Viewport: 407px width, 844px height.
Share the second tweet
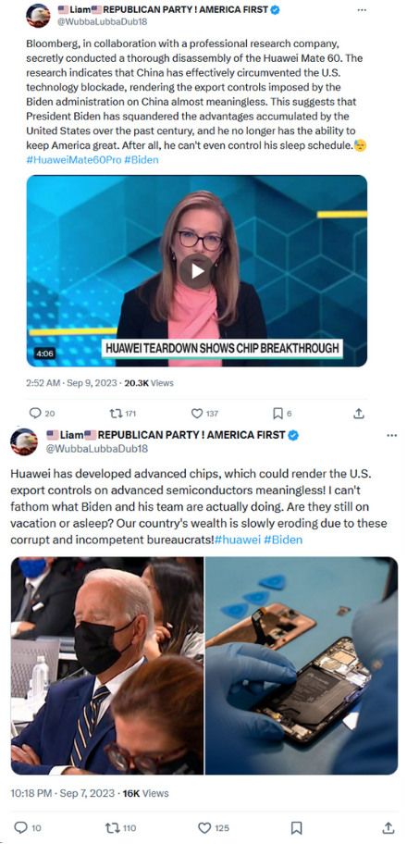click(388, 827)
